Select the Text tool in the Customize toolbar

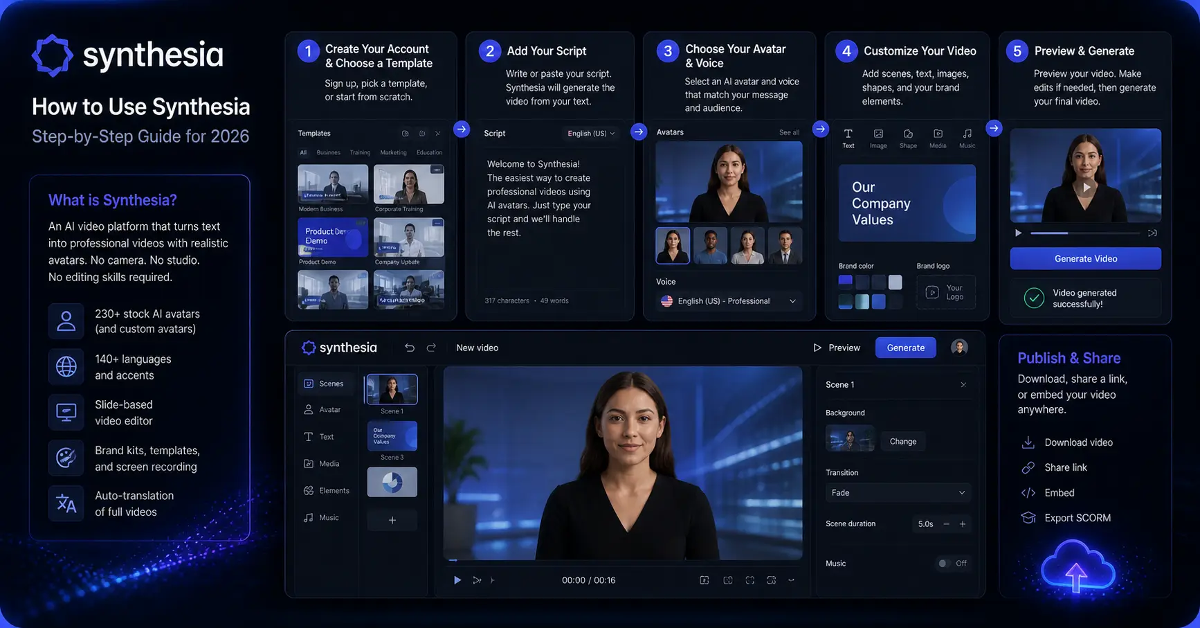click(848, 138)
